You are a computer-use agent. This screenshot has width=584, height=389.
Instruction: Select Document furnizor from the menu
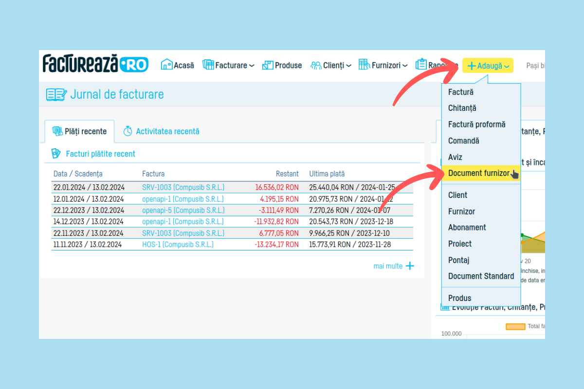coord(478,173)
